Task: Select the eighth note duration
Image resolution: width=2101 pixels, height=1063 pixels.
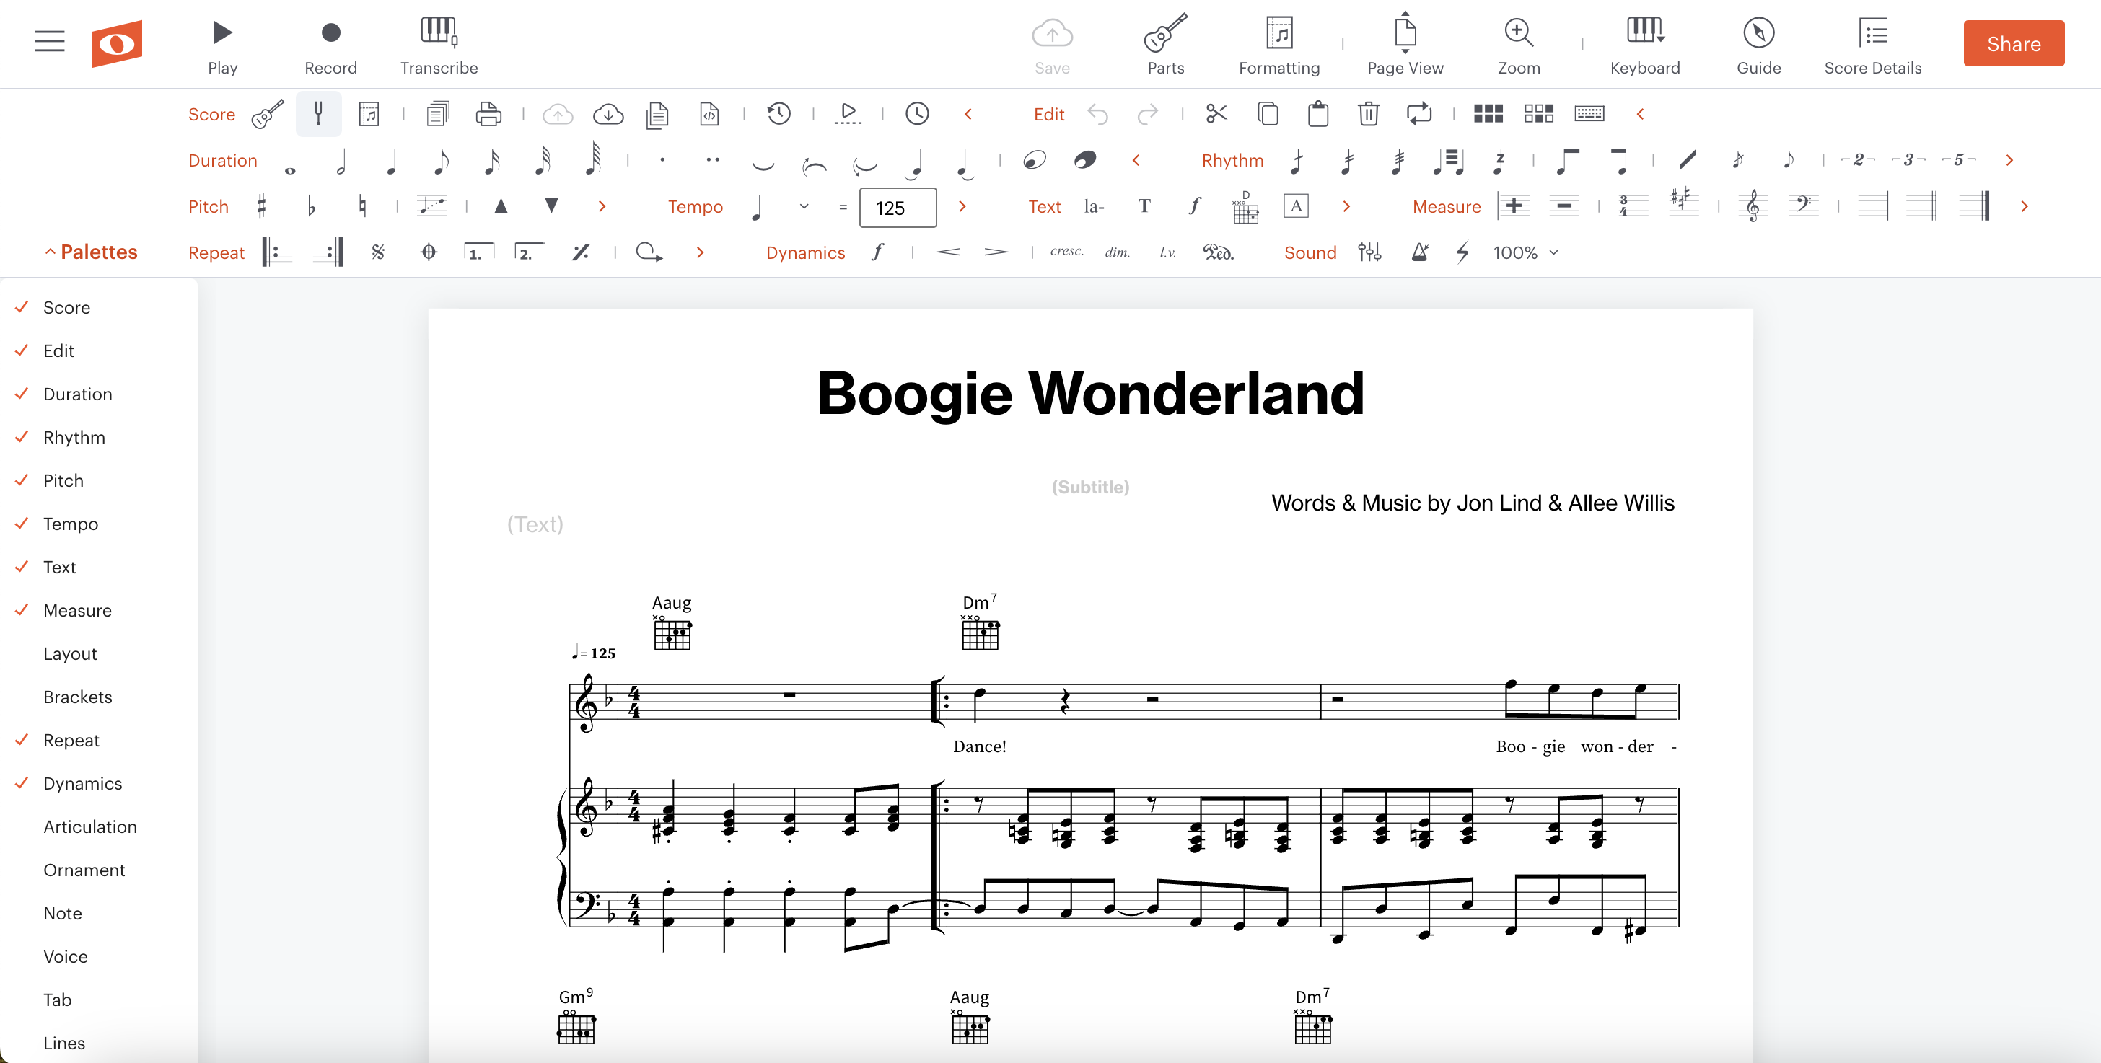Action: coord(440,160)
